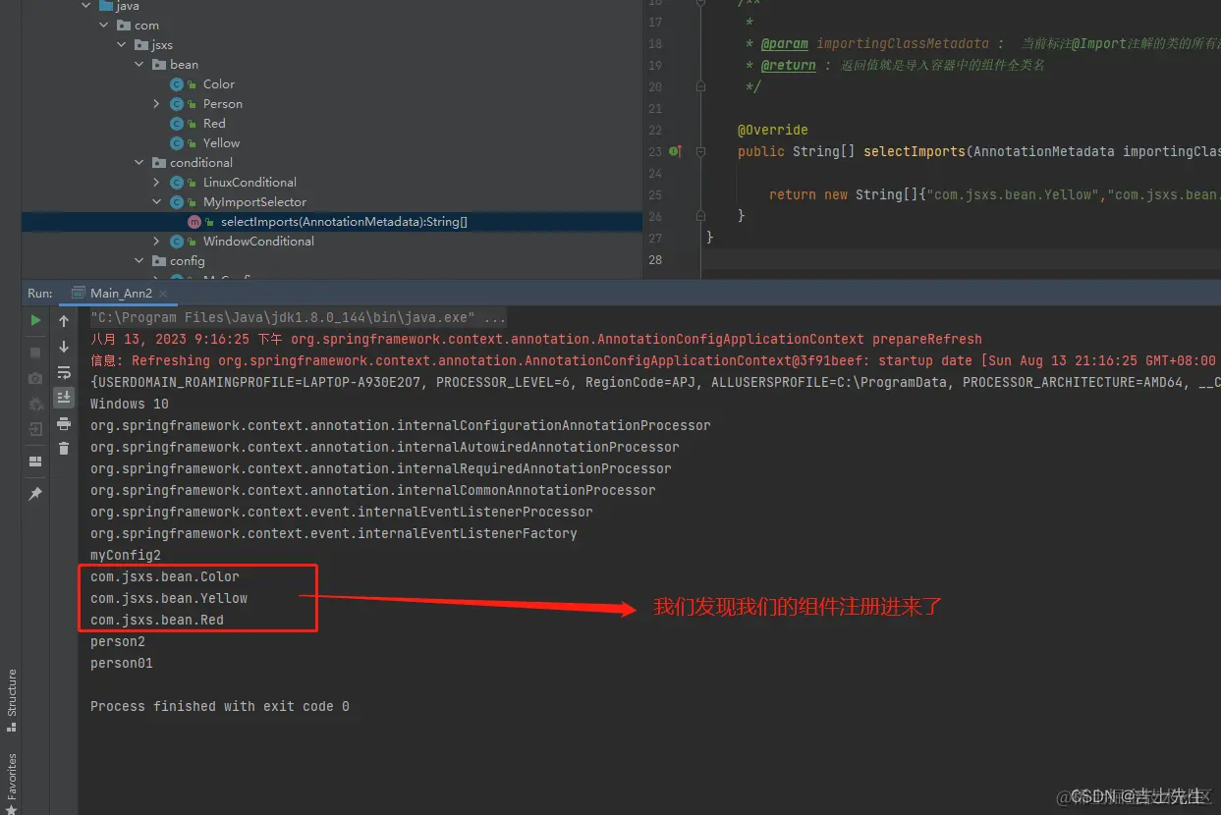1221x815 pixels.
Task: Click selectImports method name in editor
Action: 915,151
